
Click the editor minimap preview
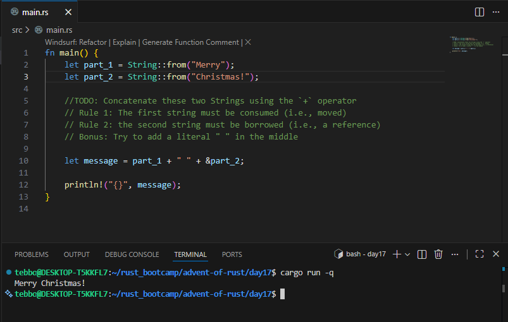coord(472,44)
